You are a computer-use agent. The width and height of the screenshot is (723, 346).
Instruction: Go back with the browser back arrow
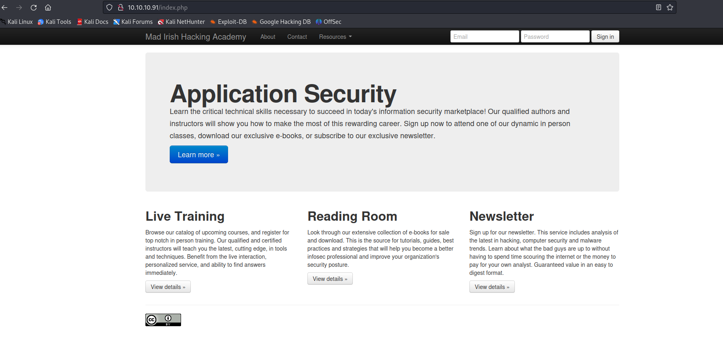click(5, 7)
